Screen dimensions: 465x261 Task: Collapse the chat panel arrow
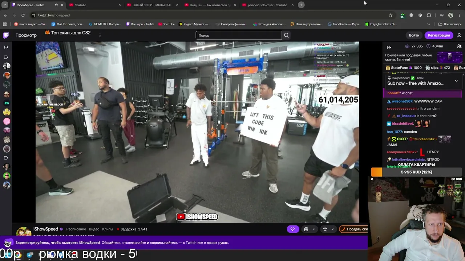coord(389,47)
